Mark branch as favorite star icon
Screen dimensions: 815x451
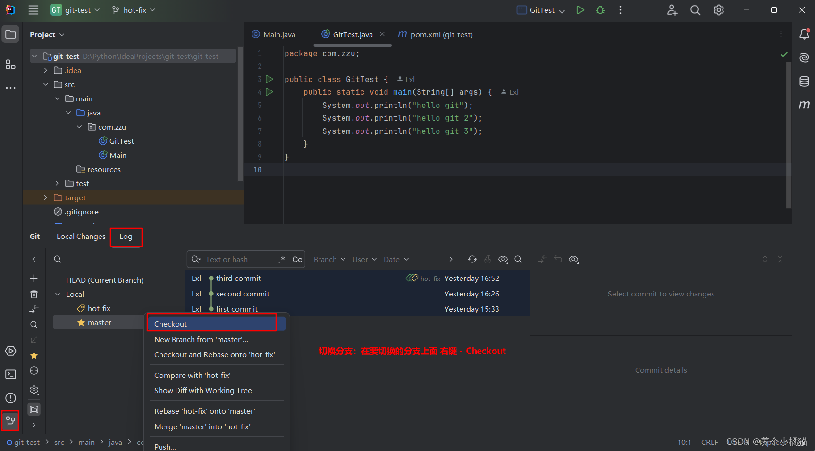click(x=34, y=355)
